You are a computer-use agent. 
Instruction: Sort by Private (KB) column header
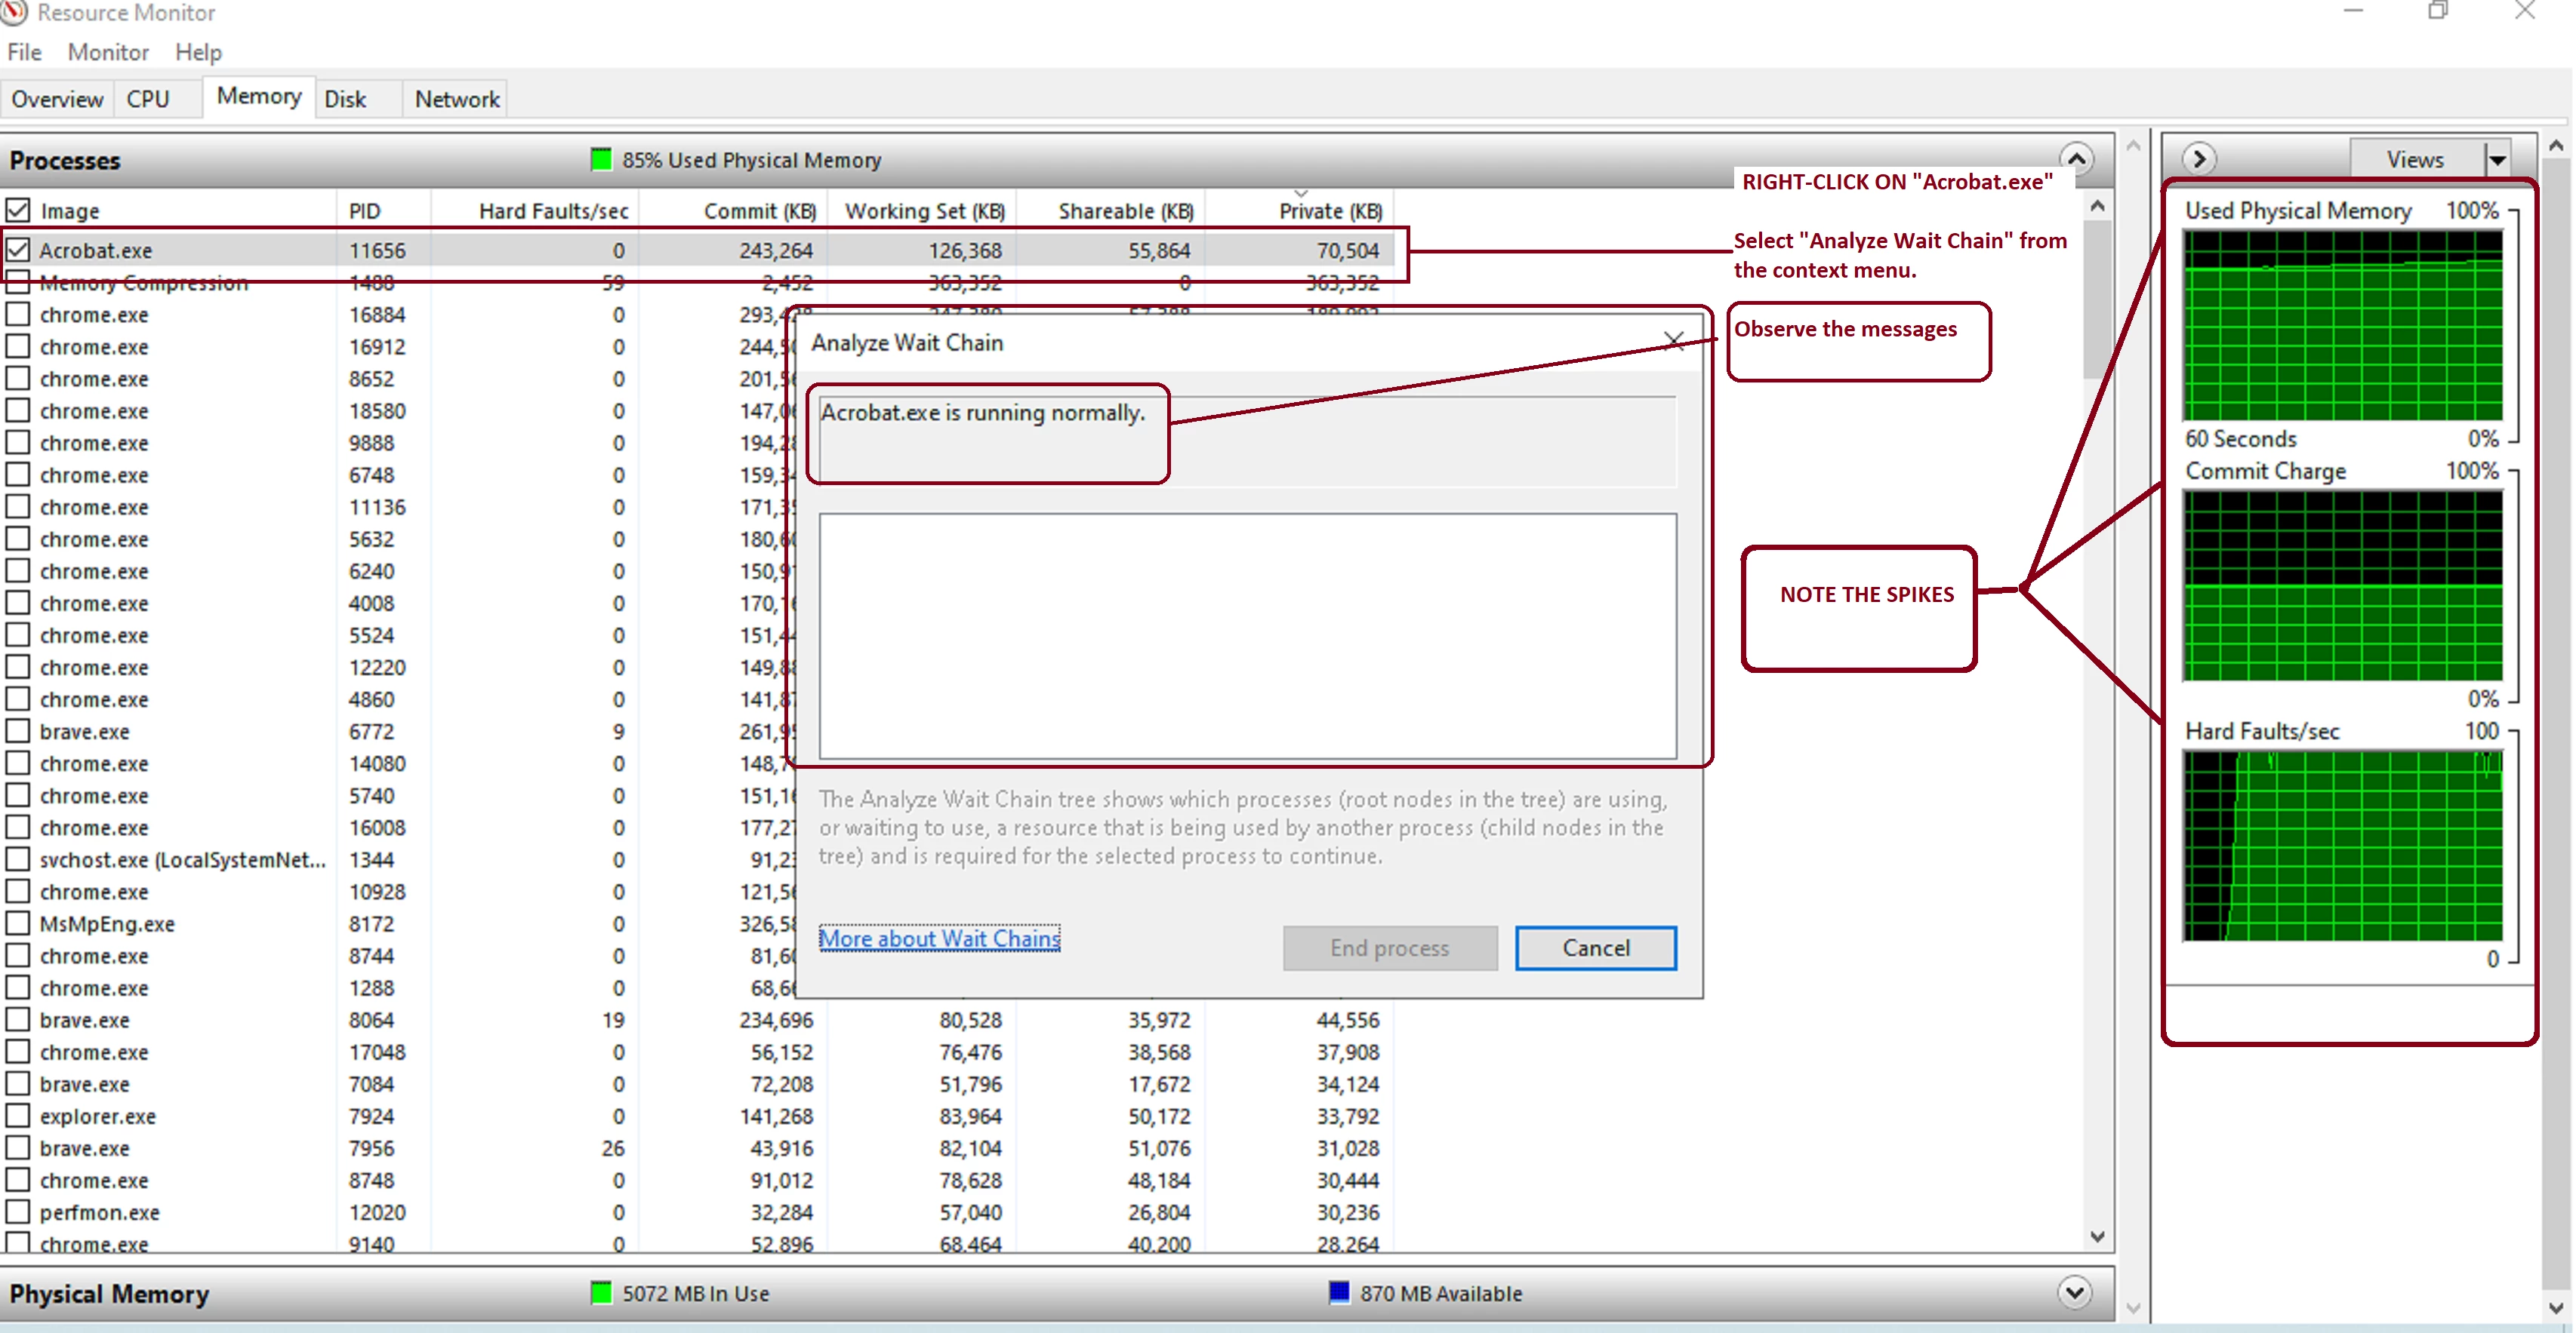click(1329, 210)
